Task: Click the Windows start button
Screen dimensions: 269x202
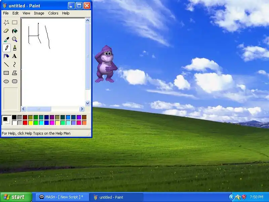Action: (16, 197)
